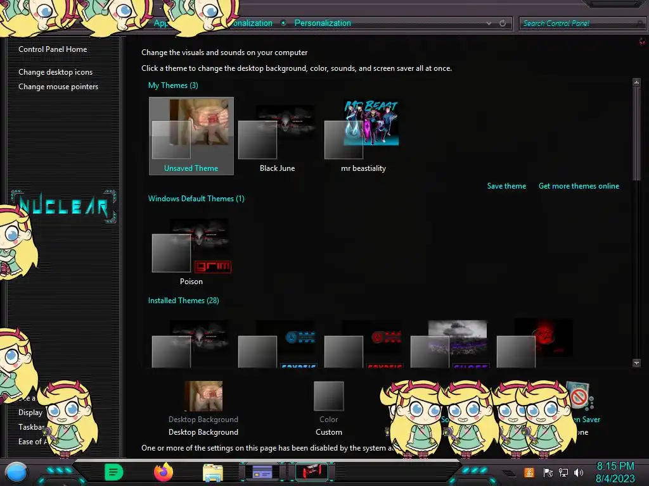
Task: Focus the Search Control Panel field
Action: click(582, 23)
